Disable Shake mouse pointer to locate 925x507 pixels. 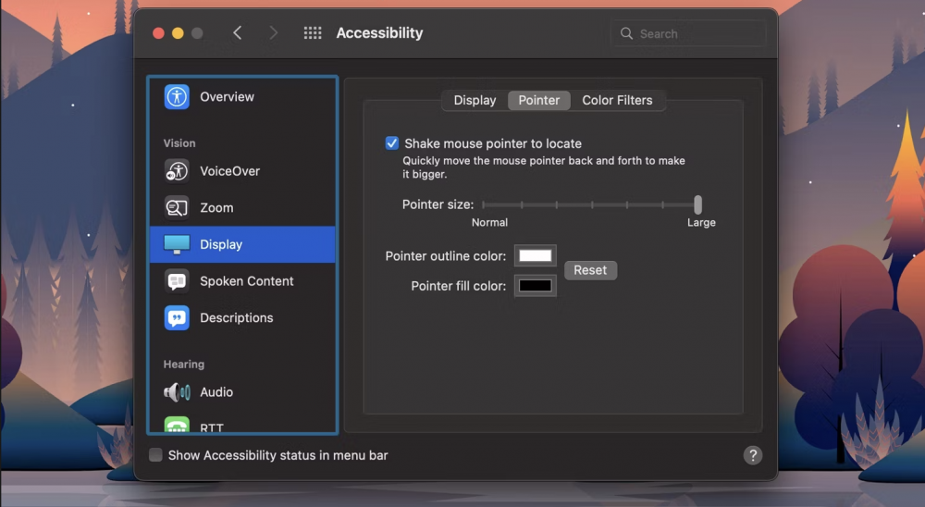click(392, 143)
